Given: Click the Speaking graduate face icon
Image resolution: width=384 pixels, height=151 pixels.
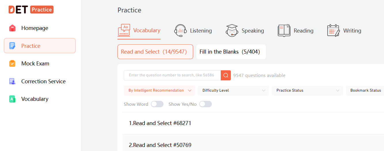Looking at the screenshot, I should coord(232,31).
